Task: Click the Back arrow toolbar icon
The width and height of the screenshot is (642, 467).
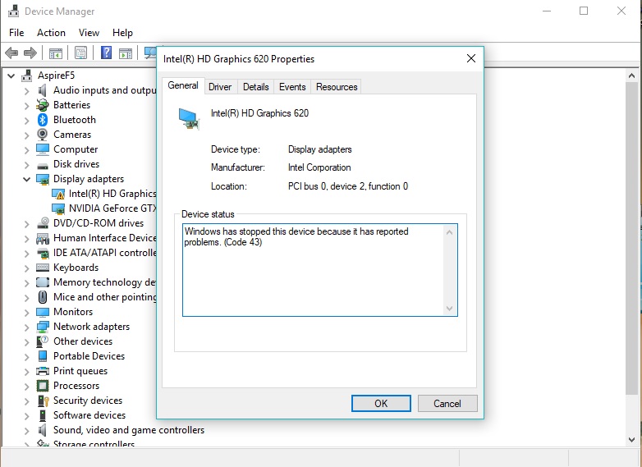Action: pyautogui.click(x=11, y=53)
